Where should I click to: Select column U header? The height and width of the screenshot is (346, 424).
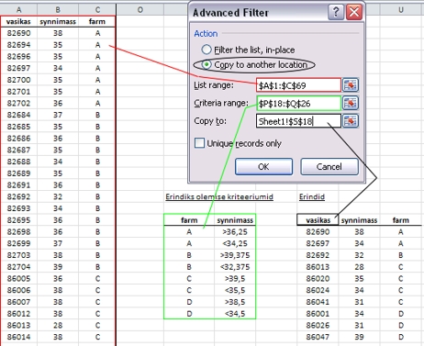click(x=401, y=10)
